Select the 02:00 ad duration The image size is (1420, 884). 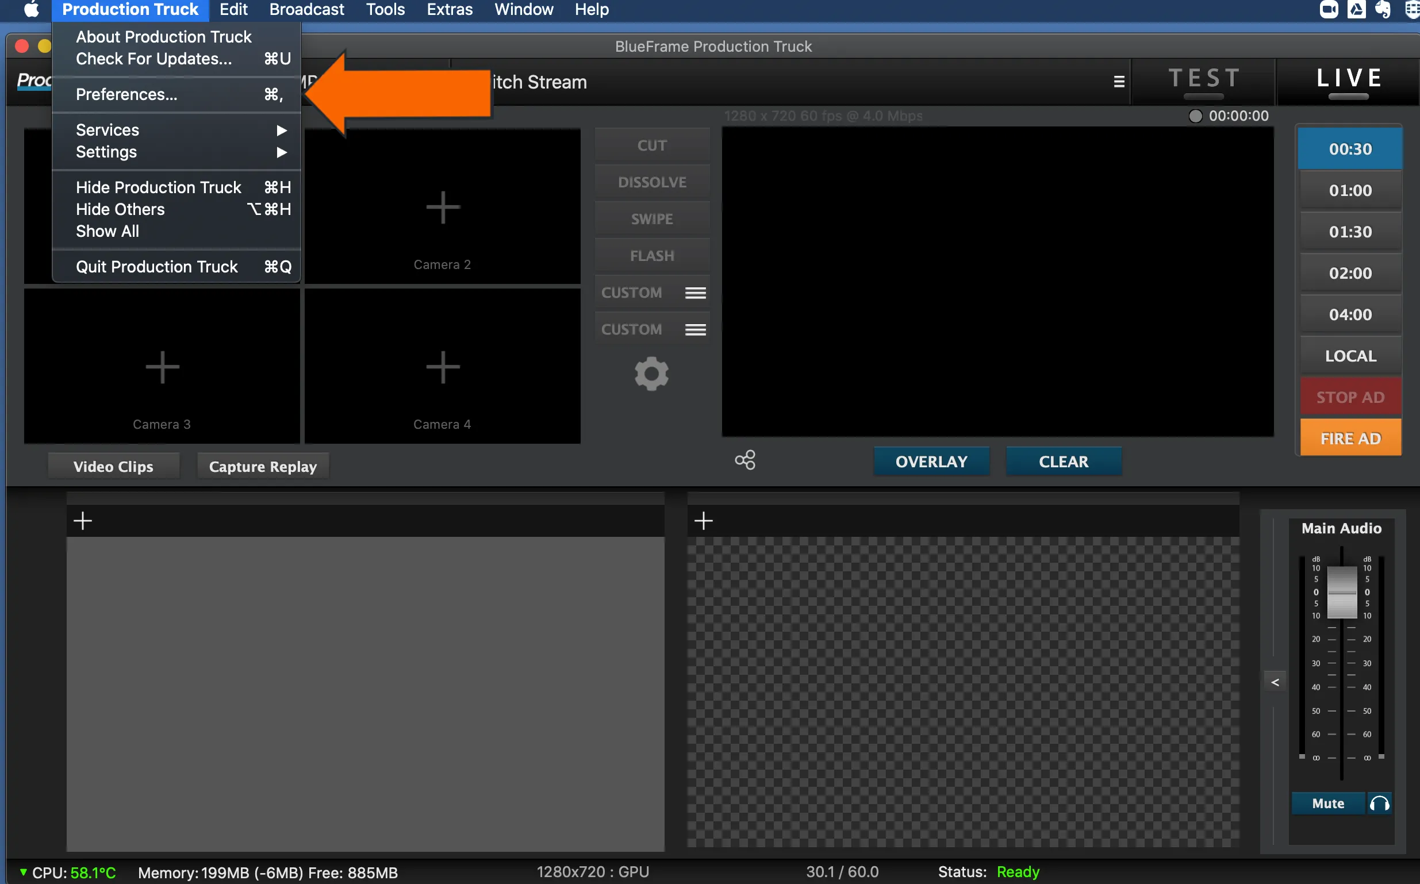coord(1350,273)
